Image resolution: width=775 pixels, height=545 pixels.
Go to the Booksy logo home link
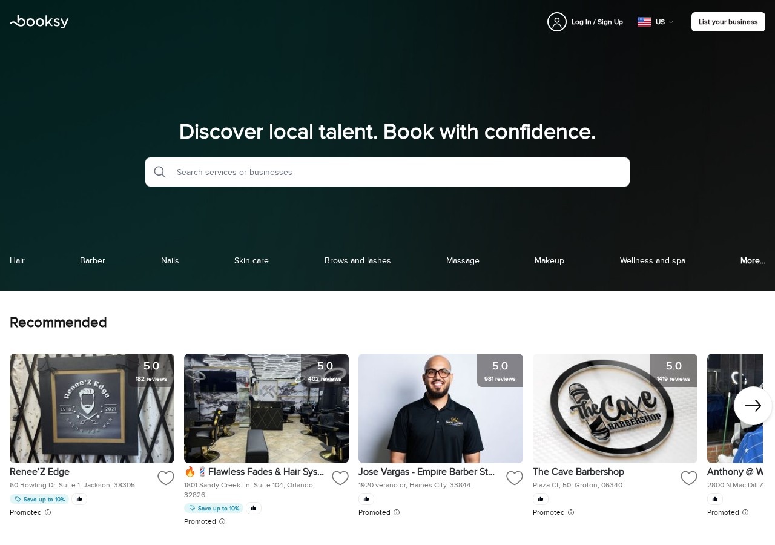[39, 22]
